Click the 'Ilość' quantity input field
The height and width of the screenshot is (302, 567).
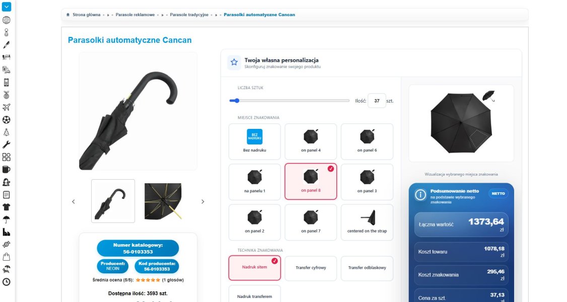point(377,101)
